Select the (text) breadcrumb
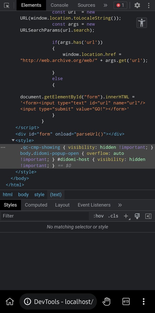 56,195
